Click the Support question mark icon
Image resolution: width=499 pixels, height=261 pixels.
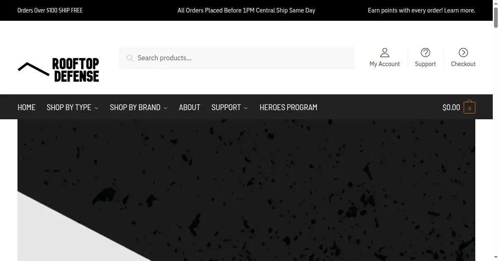click(x=425, y=52)
